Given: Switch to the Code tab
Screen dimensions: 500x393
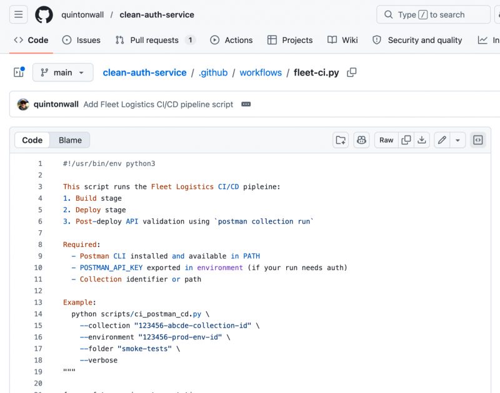Looking at the screenshot, I should click(31, 40).
